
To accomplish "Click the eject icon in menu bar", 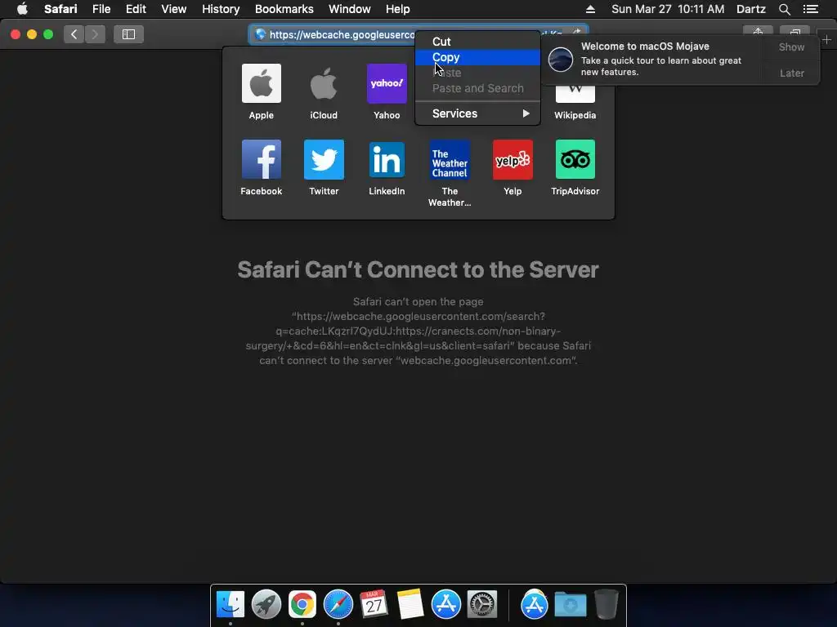I will (590, 9).
